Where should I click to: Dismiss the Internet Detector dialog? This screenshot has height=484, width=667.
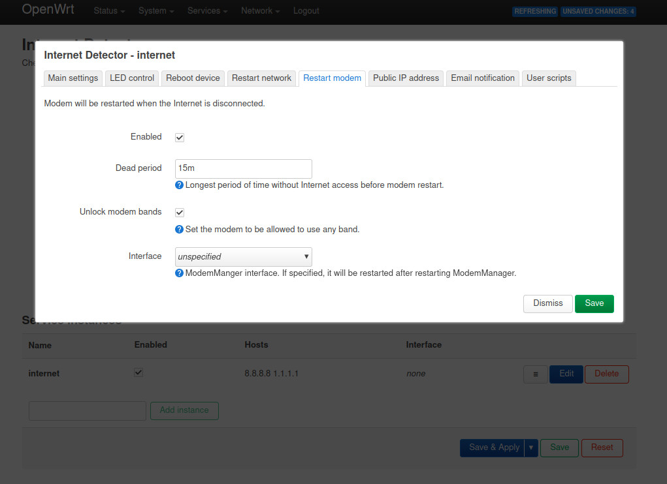coord(547,303)
